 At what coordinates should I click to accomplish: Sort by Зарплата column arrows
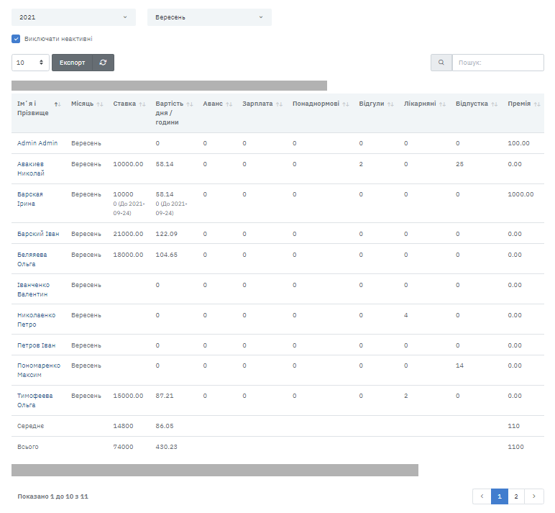279,104
